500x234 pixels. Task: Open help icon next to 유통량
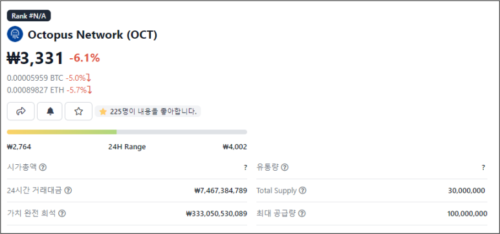pyautogui.click(x=285, y=167)
